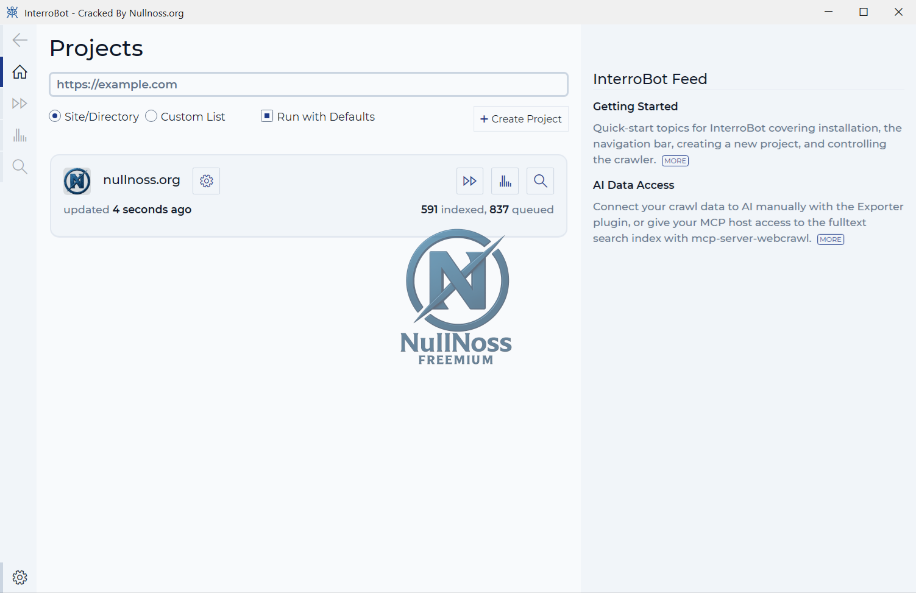Open MORE link under AI Data Access

coord(831,240)
